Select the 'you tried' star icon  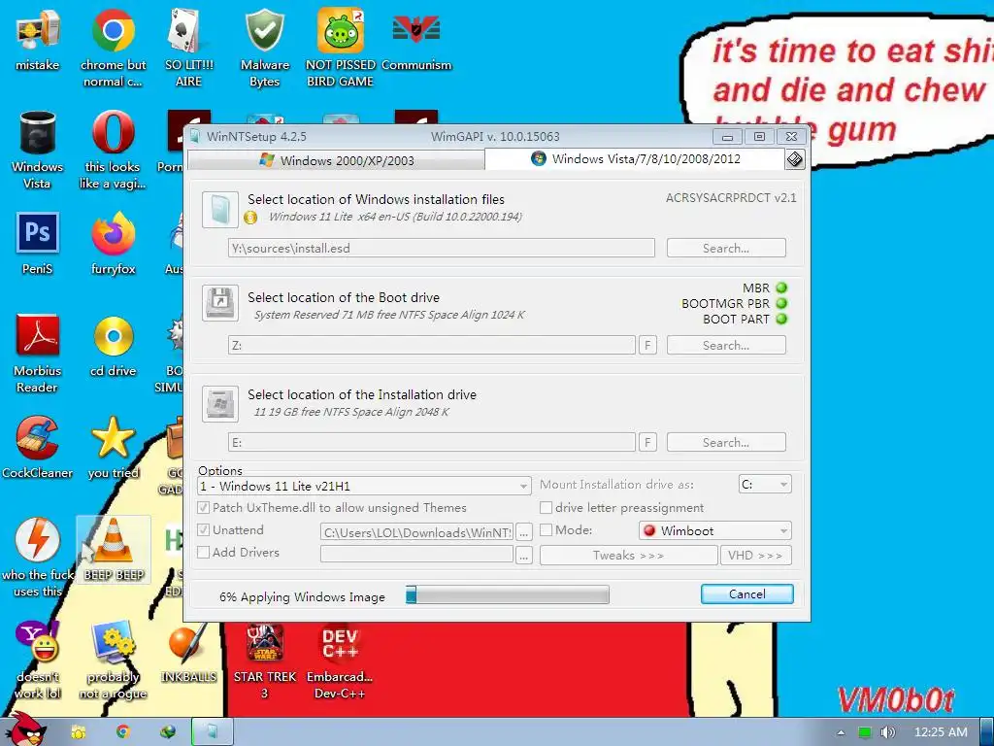pos(113,448)
